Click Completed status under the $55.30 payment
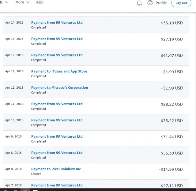This screenshot has height=191, width=196. coord(39,158)
